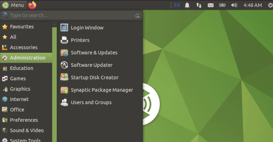Click the Login Window icon

pos(64,28)
